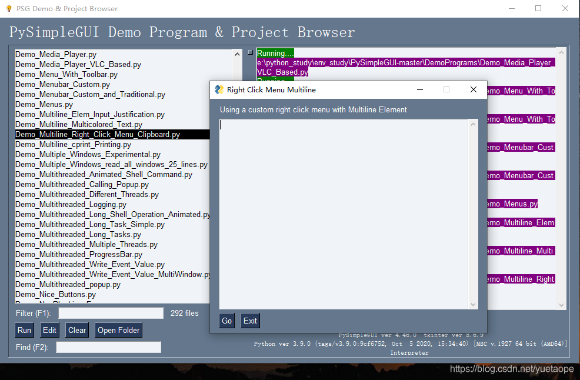Select Demo_Multiline_cprint_Printing.py
This screenshot has width=580, height=380.
point(74,144)
